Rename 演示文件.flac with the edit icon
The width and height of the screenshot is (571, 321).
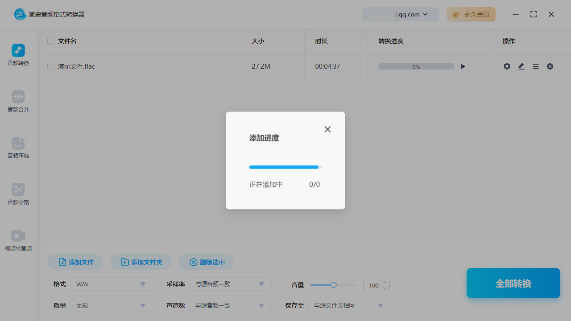[x=521, y=66]
